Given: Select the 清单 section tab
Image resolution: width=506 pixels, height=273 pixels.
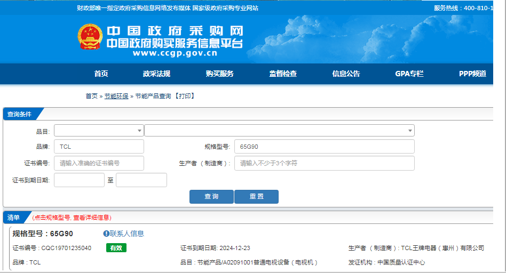Looking at the screenshot, I should 13,218.
